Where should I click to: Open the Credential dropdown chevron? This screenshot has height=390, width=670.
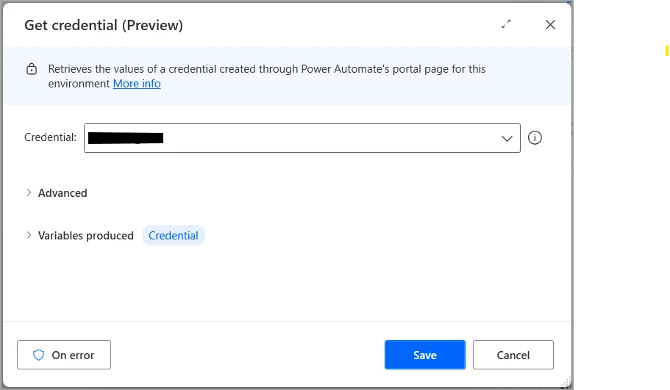click(507, 138)
